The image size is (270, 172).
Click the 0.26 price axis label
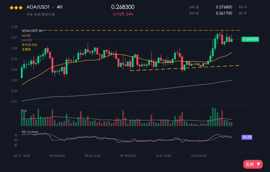(14, 48)
